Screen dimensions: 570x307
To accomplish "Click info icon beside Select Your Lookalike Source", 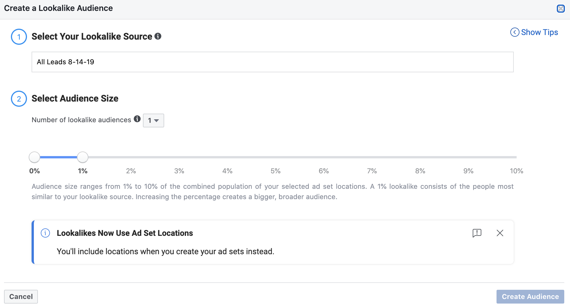I will pyautogui.click(x=158, y=36).
